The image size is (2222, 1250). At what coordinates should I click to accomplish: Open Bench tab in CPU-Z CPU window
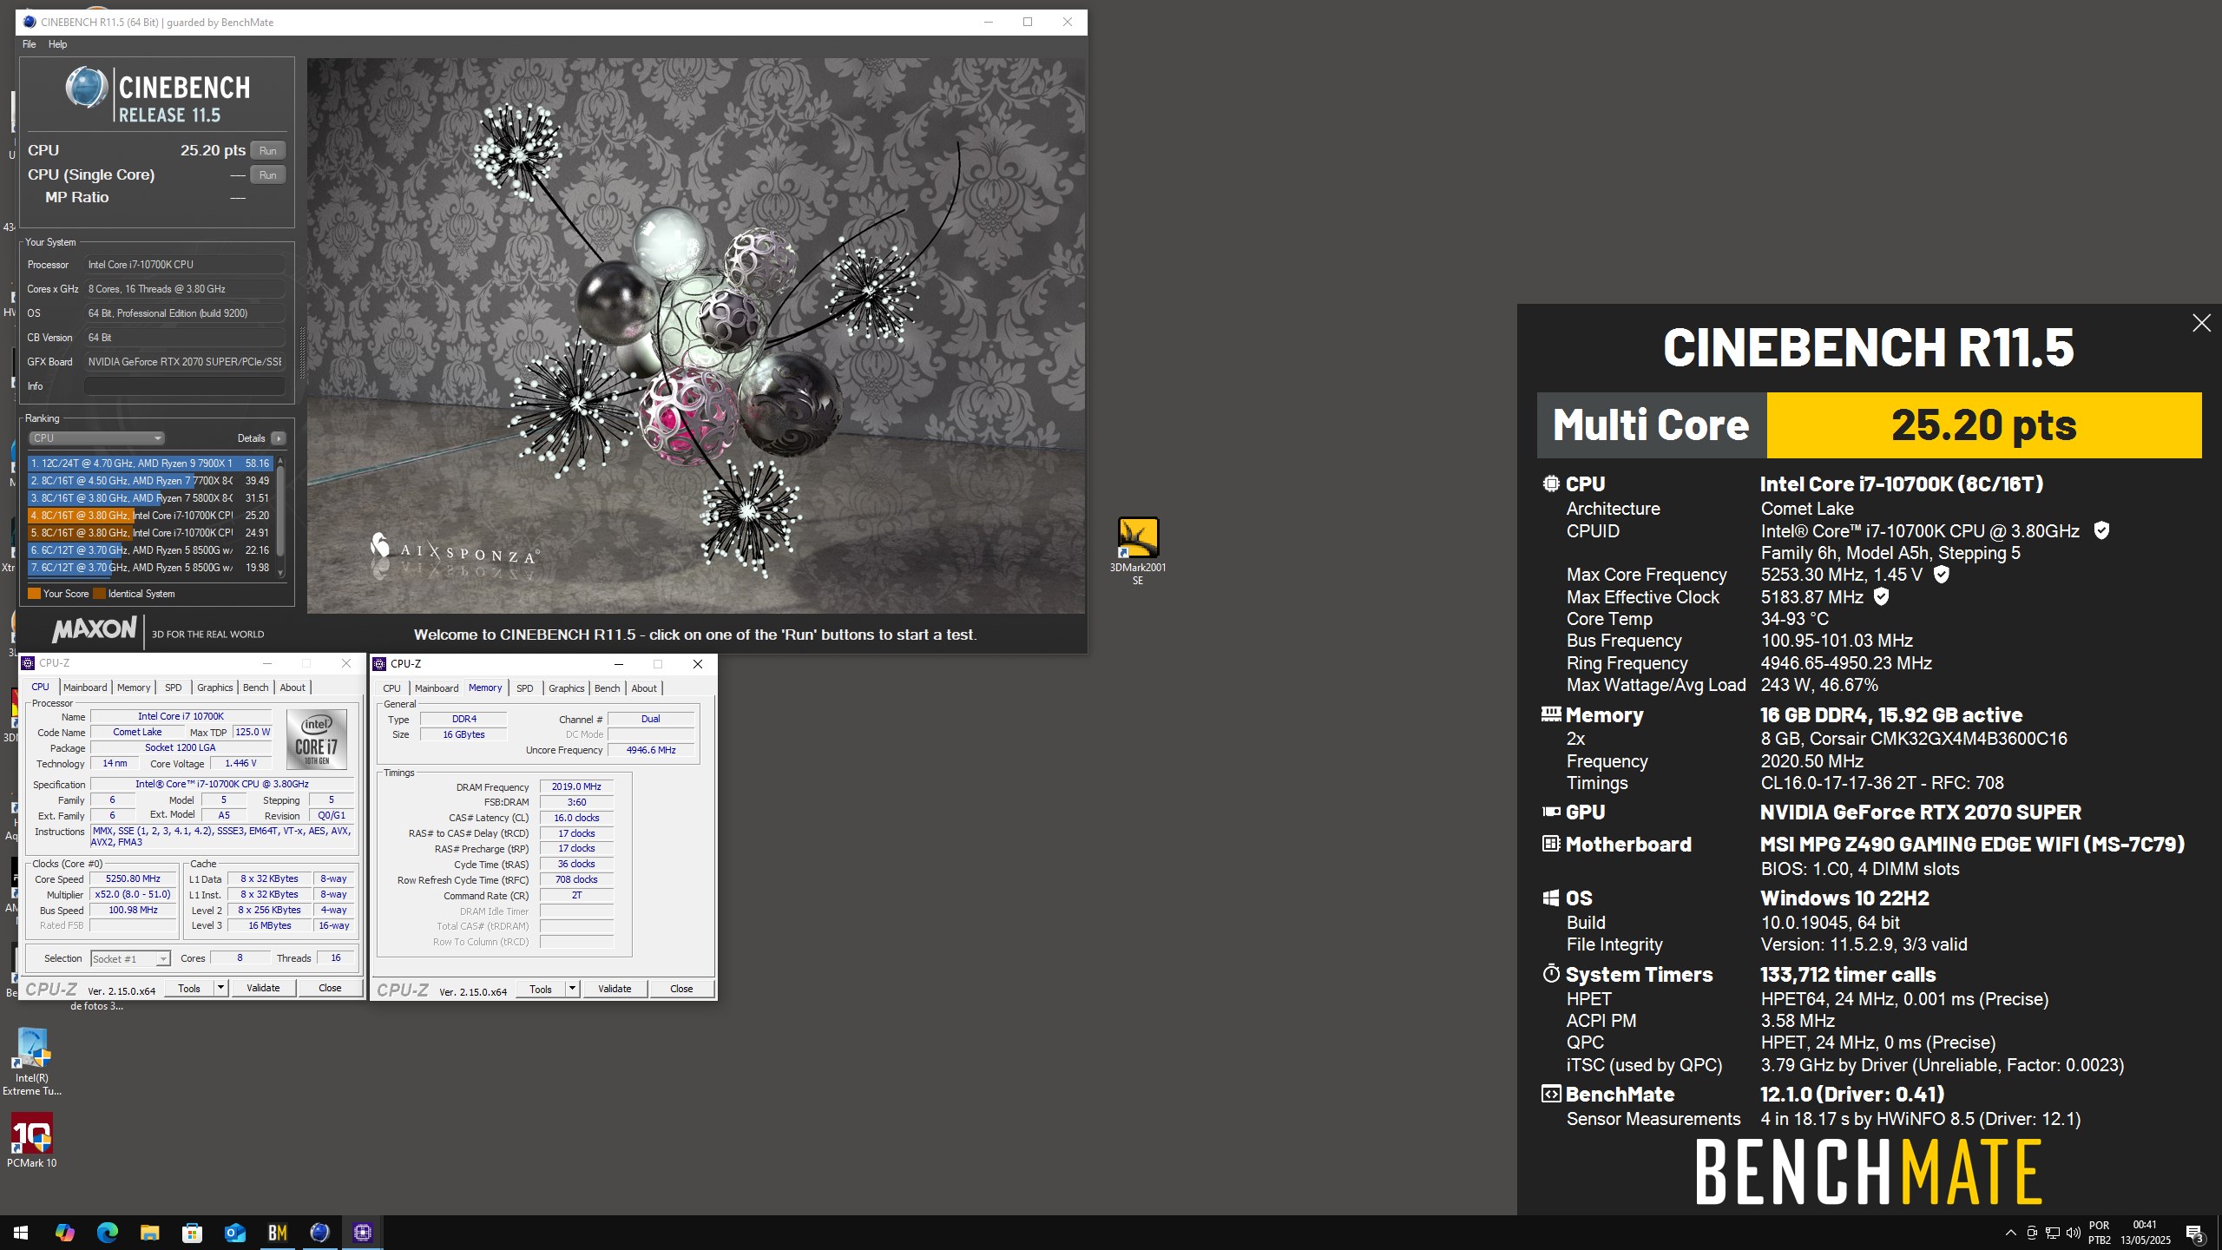pyautogui.click(x=255, y=687)
